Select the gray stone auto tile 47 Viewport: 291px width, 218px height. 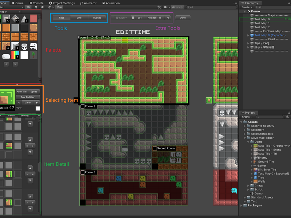6,19
